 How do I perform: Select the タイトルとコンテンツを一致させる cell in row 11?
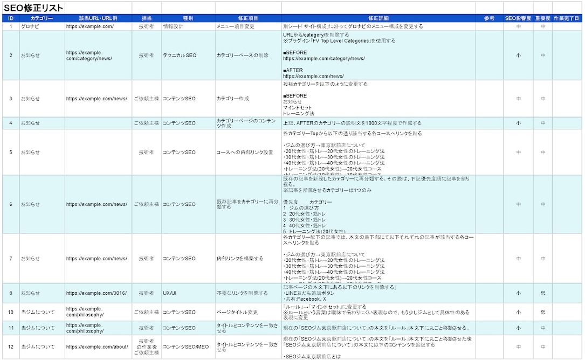(248, 328)
